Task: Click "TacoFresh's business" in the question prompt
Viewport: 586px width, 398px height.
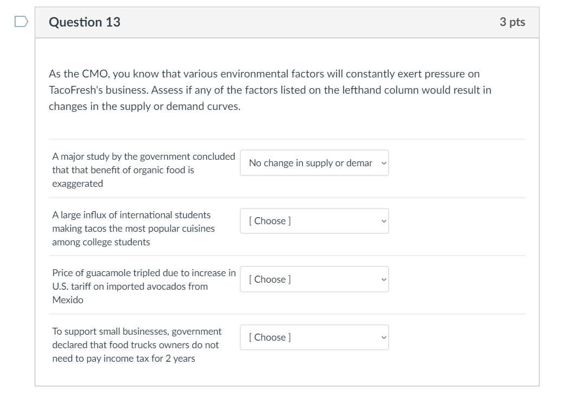Action: (96, 90)
